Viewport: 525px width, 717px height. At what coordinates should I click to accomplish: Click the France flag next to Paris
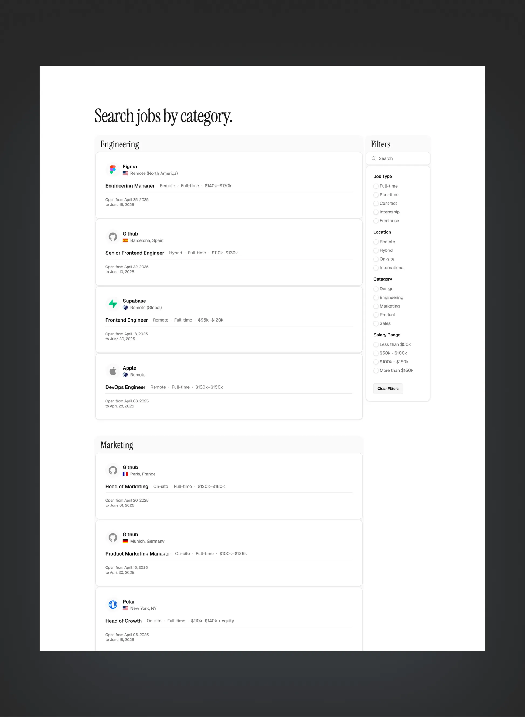[x=125, y=474]
